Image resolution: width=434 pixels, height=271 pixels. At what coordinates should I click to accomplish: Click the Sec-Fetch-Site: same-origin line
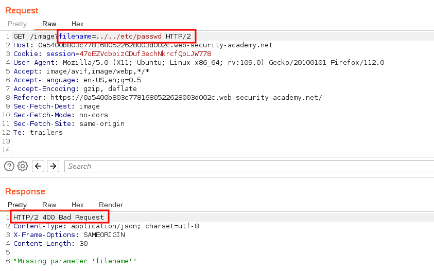[69, 123]
